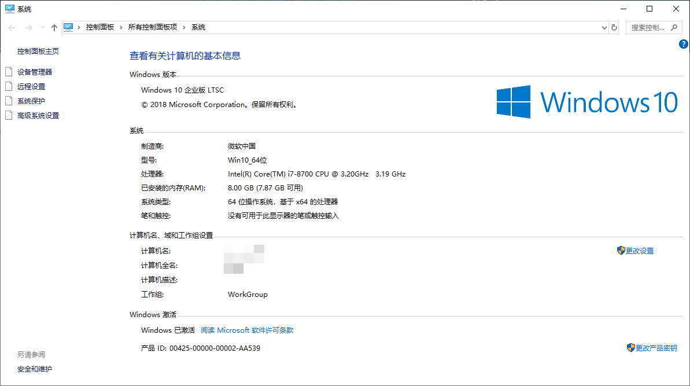Minimize the 系统 window
Screen dimensions: 690x386
click(623, 9)
